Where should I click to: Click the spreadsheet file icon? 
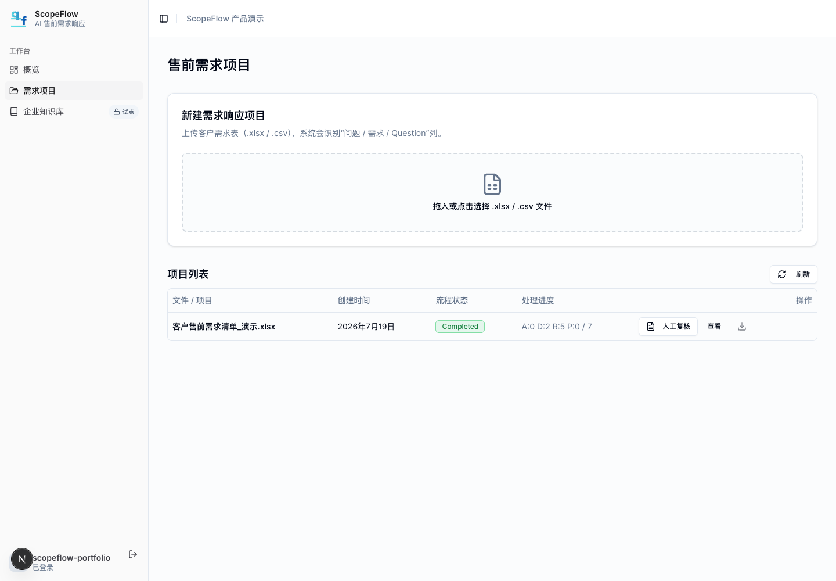click(x=492, y=184)
